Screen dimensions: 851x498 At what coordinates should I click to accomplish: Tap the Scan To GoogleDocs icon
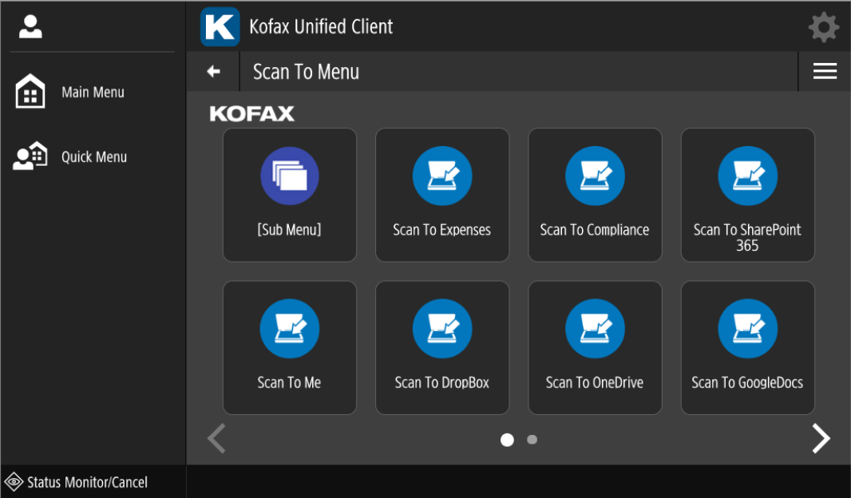pos(747,330)
